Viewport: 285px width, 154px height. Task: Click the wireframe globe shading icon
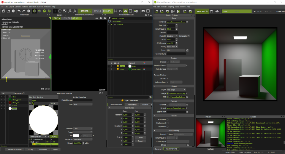click(49, 11)
